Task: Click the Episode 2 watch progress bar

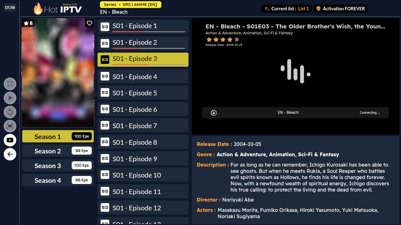Action: [149, 48]
